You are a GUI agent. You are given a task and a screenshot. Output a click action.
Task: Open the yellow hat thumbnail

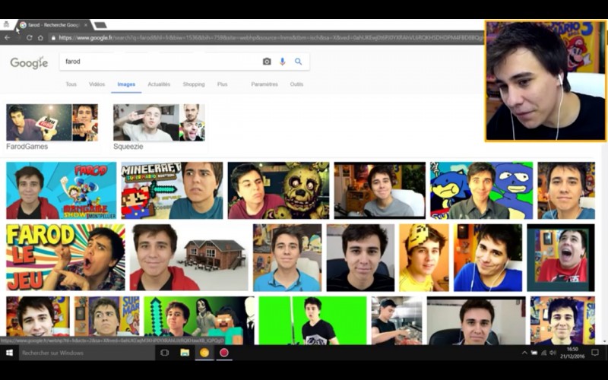point(424,258)
